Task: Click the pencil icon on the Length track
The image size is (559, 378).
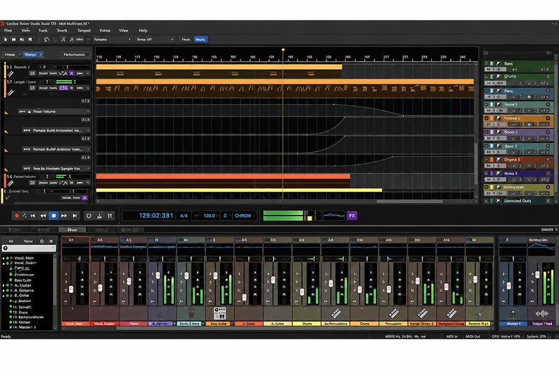Action: click(x=10, y=93)
